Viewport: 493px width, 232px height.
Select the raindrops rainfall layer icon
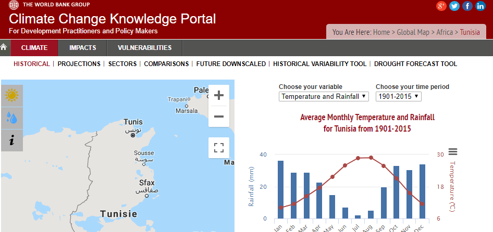[x=12, y=118]
